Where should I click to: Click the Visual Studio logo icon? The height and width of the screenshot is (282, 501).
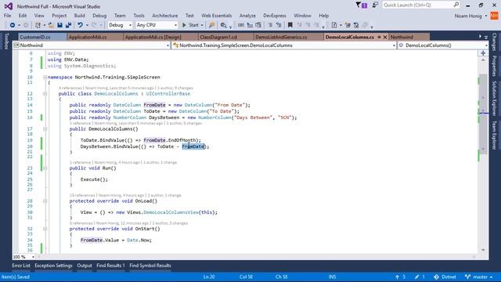tap(9, 6)
